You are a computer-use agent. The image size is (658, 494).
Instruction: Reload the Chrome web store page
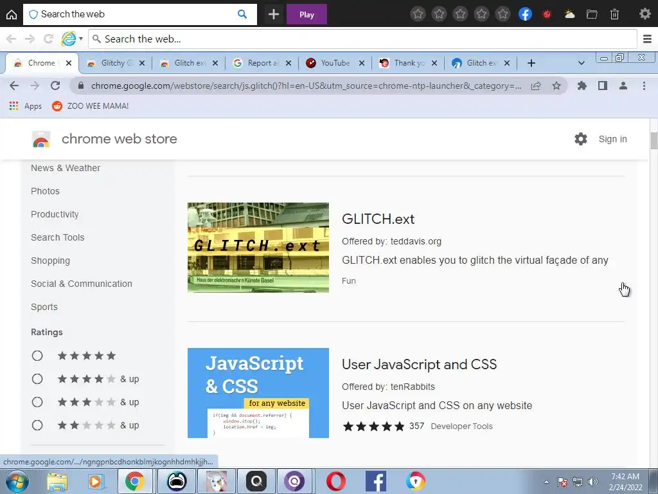(x=55, y=86)
